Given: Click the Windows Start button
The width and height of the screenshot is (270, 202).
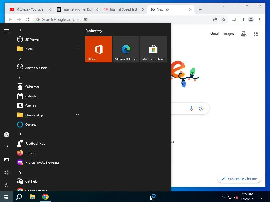Looking at the screenshot, I should pos(6,197).
